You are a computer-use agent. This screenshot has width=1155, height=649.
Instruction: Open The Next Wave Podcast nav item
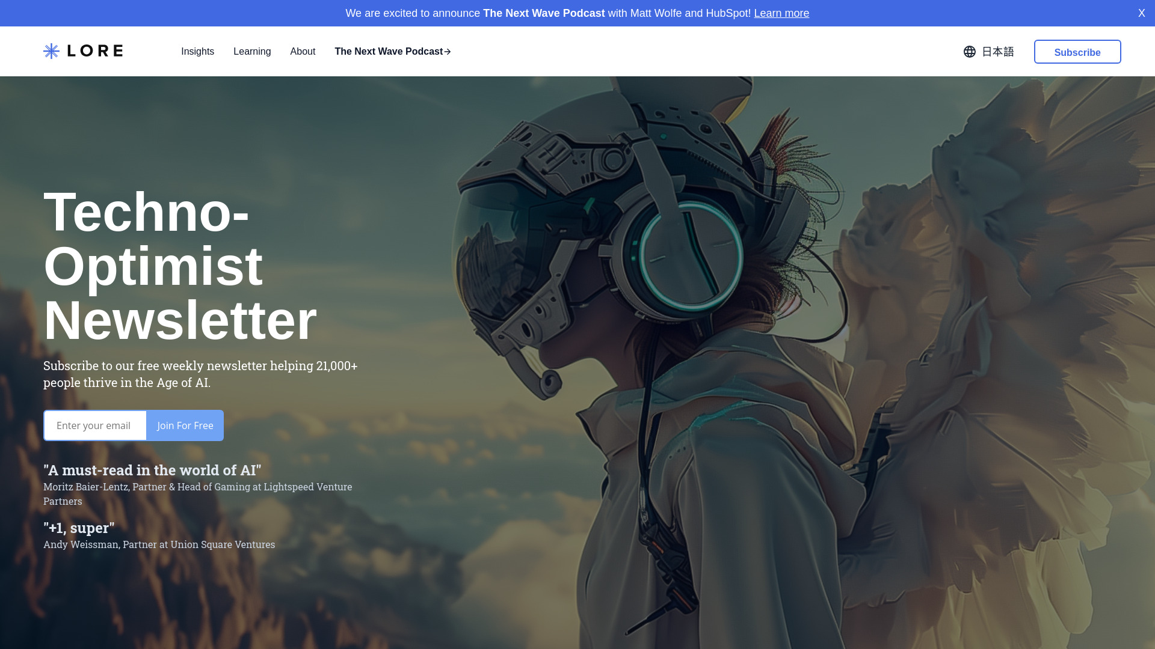[389, 52]
